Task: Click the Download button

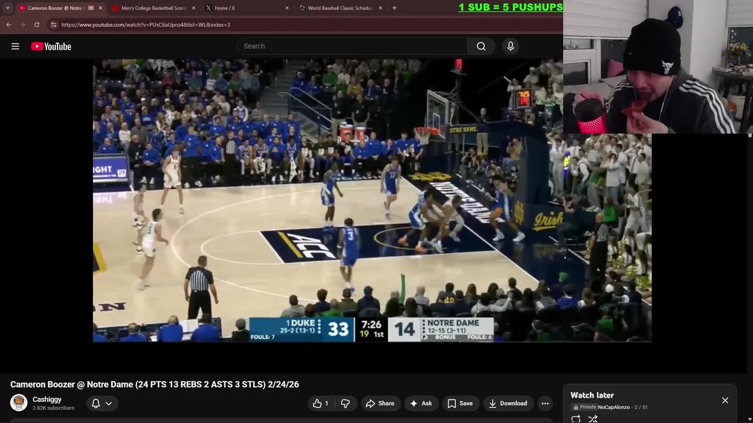Action: 508,403
